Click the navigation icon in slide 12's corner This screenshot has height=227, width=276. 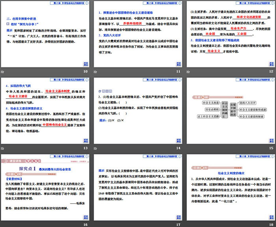point(271,64)
